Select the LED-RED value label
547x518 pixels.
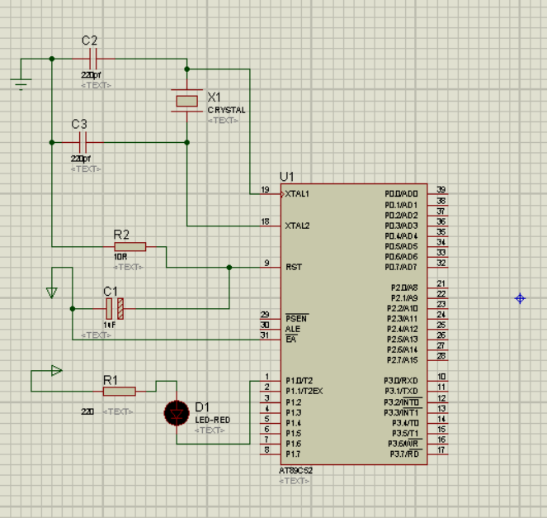pyautogui.click(x=213, y=420)
